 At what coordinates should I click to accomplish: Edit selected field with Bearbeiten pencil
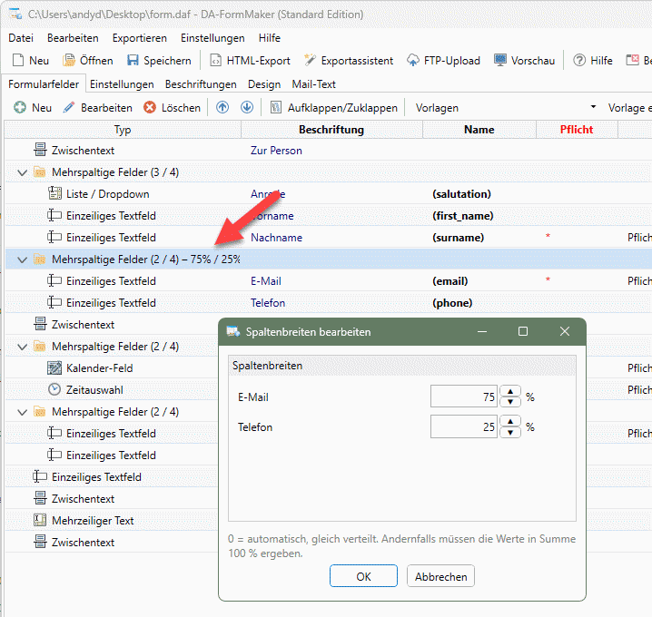click(x=98, y=108)
